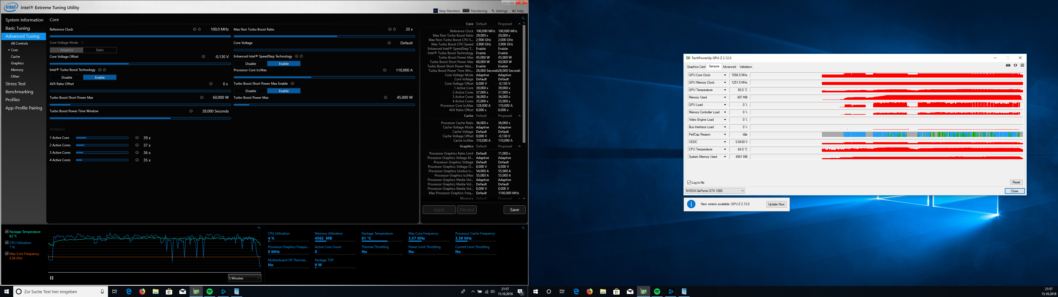Screen dimensions: 1058x297
Task: Uncheck the Package Temperature graph checkbox
Action: click(x=7, y=232)
